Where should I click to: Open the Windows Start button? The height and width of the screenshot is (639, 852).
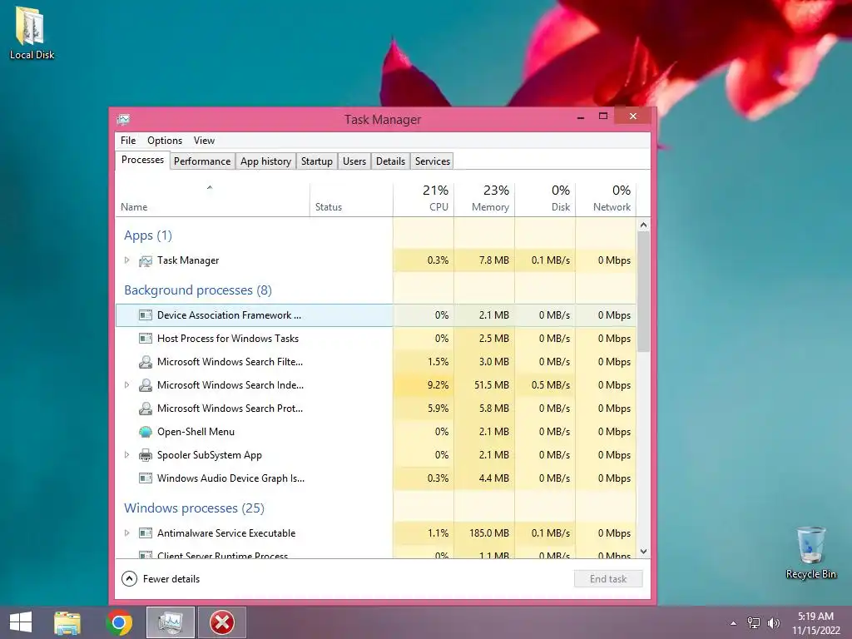click(x=21, y=622)
